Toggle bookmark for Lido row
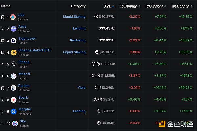Viewport: 197px width, 131px height. coord(3,17)
